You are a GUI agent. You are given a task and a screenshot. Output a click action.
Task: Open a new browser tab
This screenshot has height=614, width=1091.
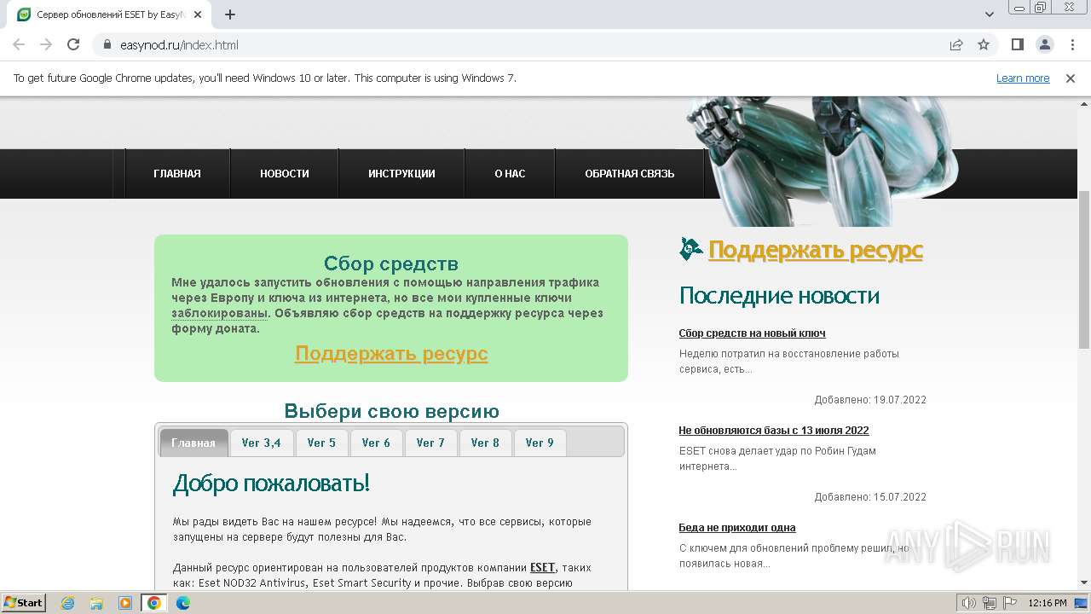(230, 14)
